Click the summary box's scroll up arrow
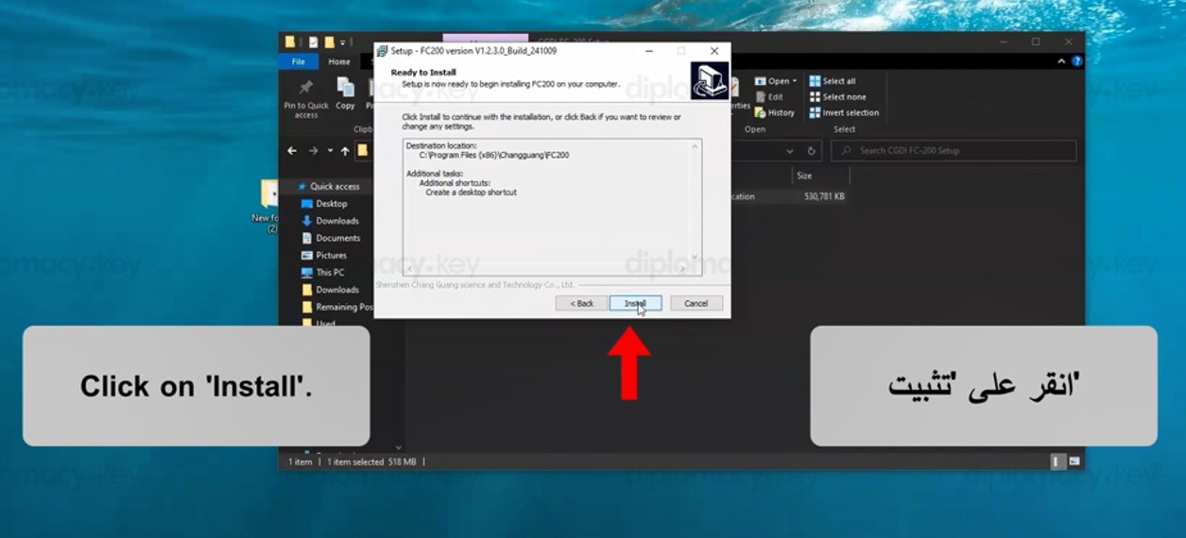1186x538 pixels. pos(696,146)
